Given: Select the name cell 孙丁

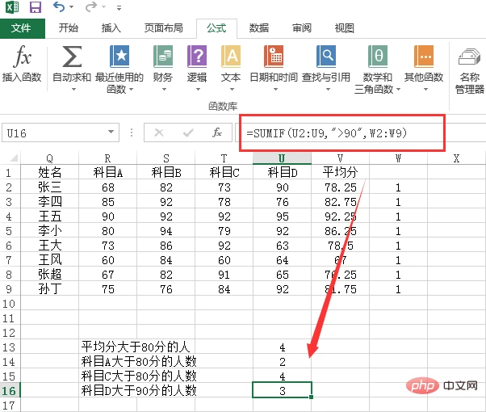Looking at the screenshot, I should point(49,289).
